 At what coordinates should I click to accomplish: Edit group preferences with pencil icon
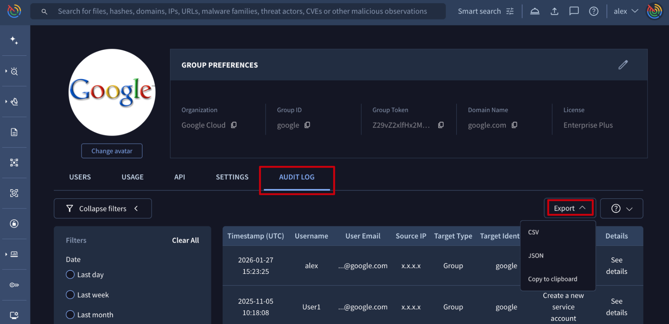(x=623, y=65)
